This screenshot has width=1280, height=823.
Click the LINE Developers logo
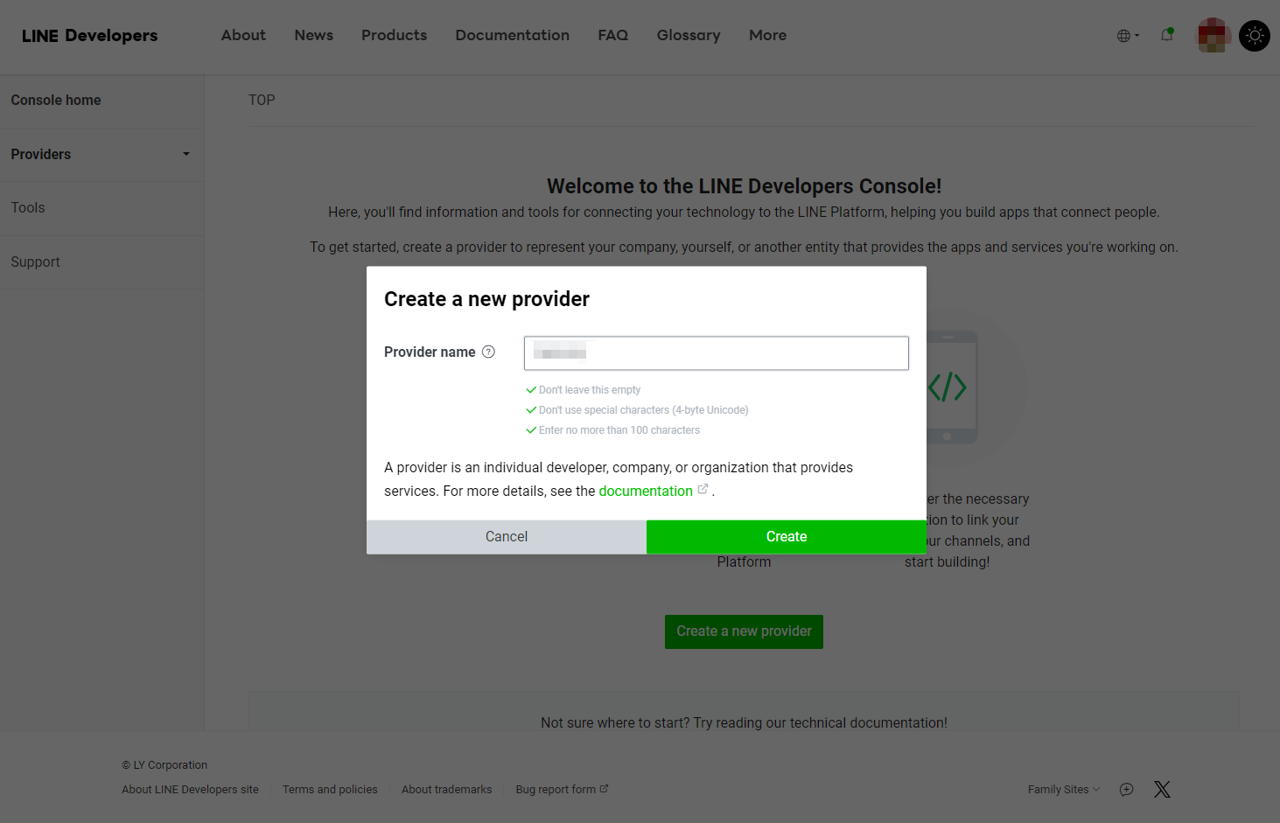[89, 35]
